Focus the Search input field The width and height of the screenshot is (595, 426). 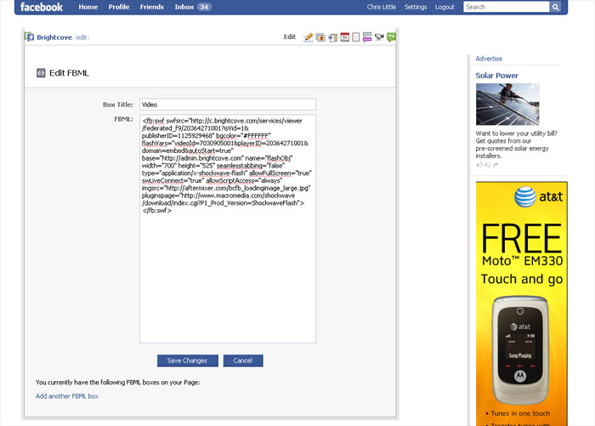click(x=507, y=7)
